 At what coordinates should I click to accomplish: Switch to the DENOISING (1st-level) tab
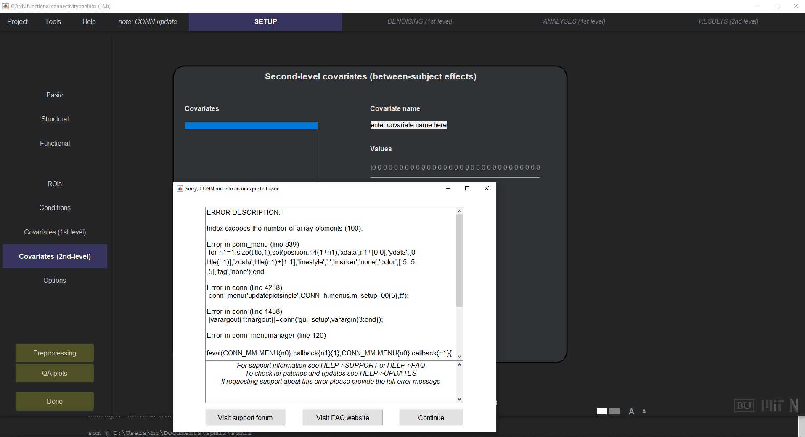(419, 21)
